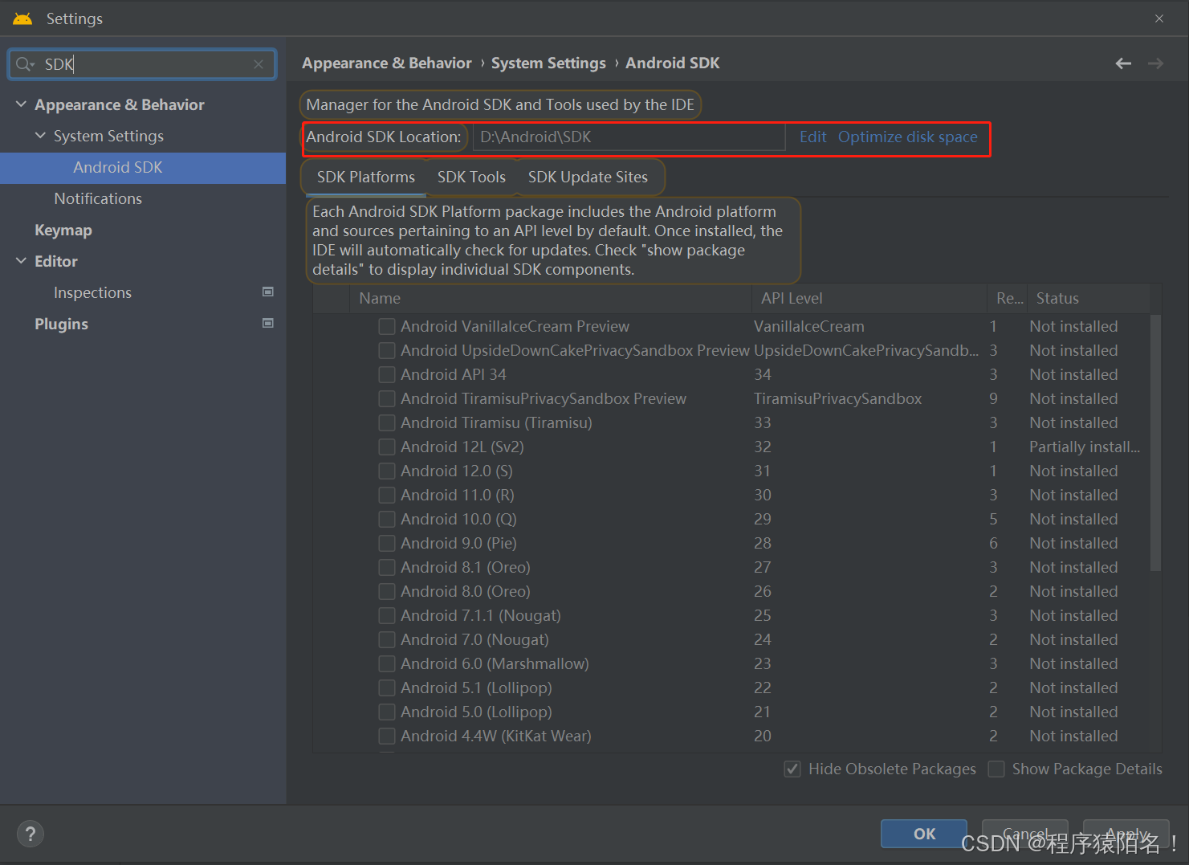This screenshot has height=865, width=1189.
Task: Go back using the left arrow icon
Action: tap(1123, 63)
